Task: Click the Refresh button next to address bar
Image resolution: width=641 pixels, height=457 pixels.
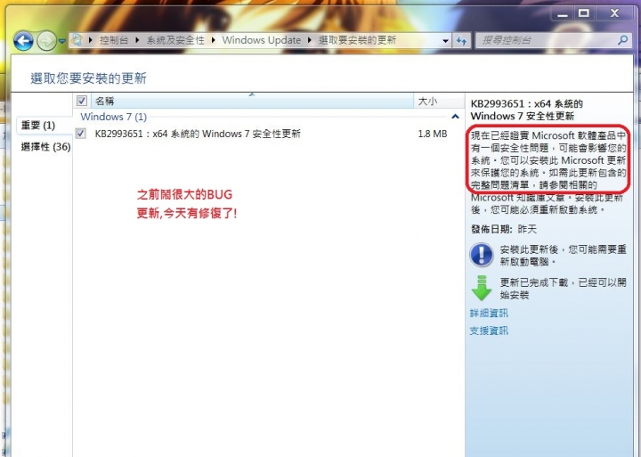Action: 461,40
